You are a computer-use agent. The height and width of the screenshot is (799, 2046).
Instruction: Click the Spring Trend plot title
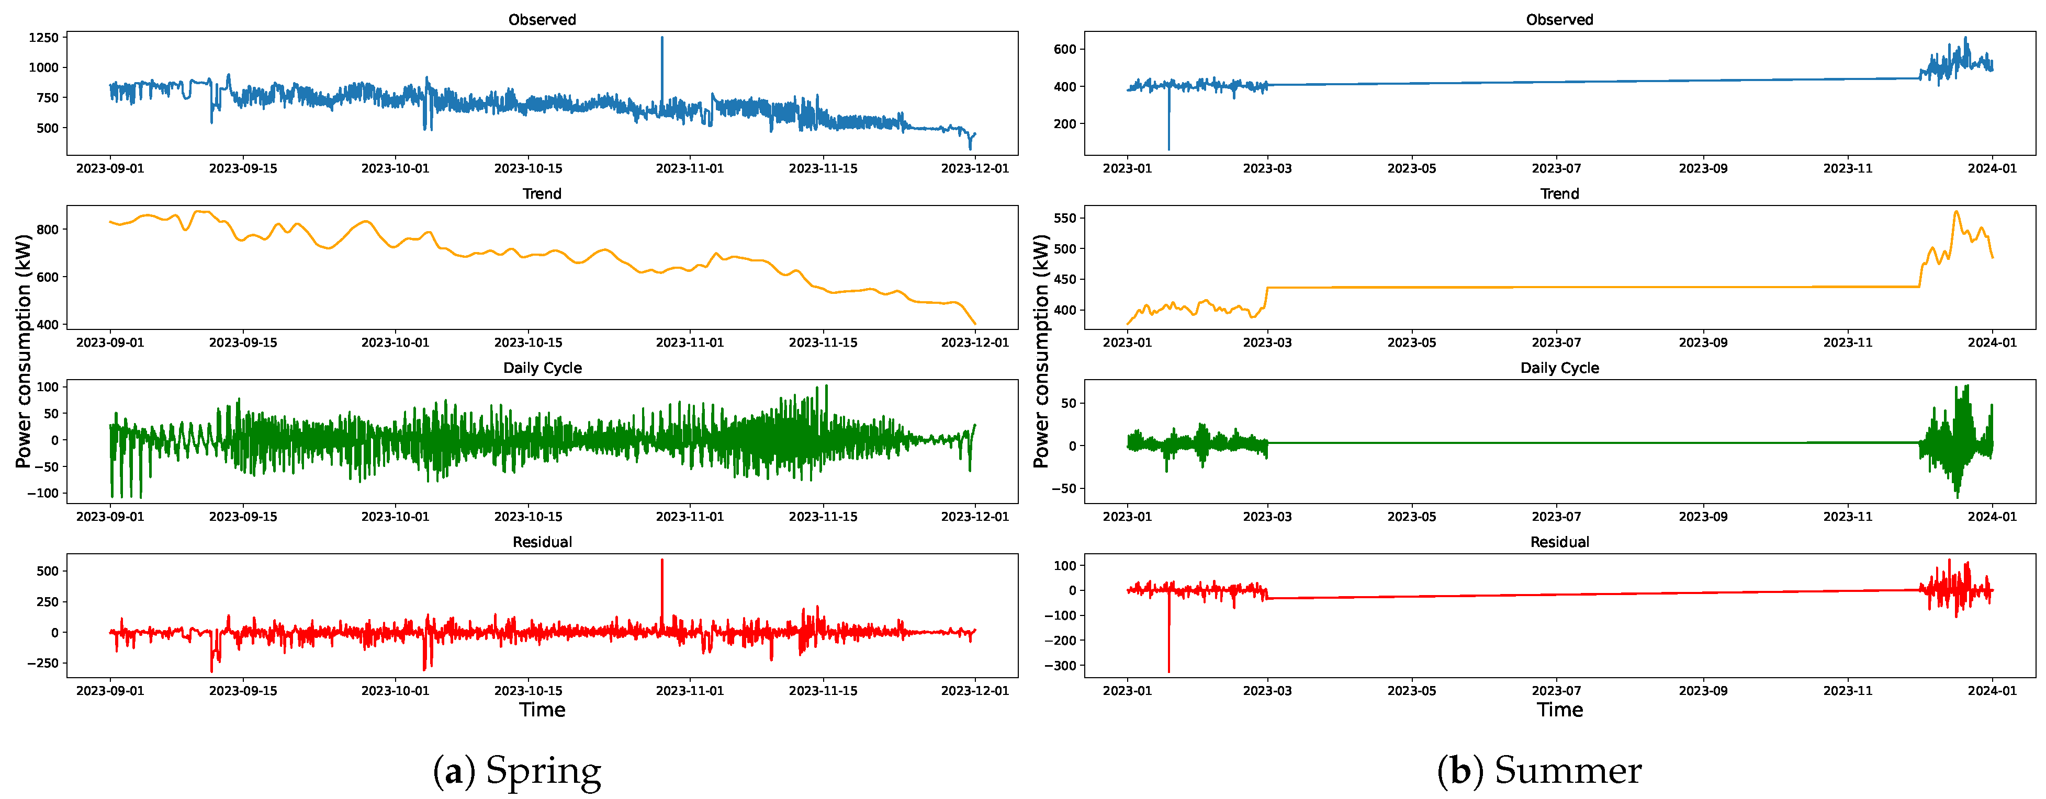pyautogui.click(x=542, y=193)
